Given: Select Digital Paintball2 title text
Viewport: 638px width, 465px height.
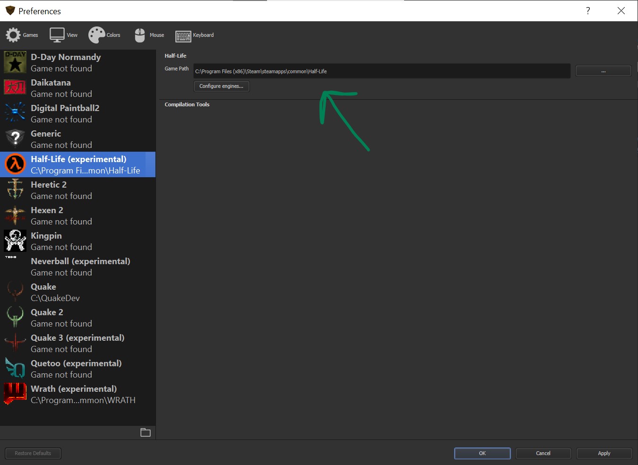Looking at the screenshot, I should click(x=65, y=108).
